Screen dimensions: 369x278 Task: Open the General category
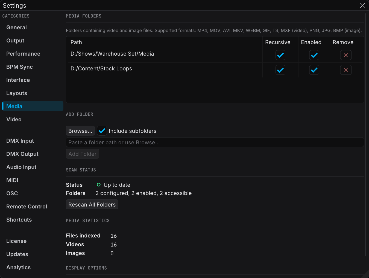pos(33,27)
